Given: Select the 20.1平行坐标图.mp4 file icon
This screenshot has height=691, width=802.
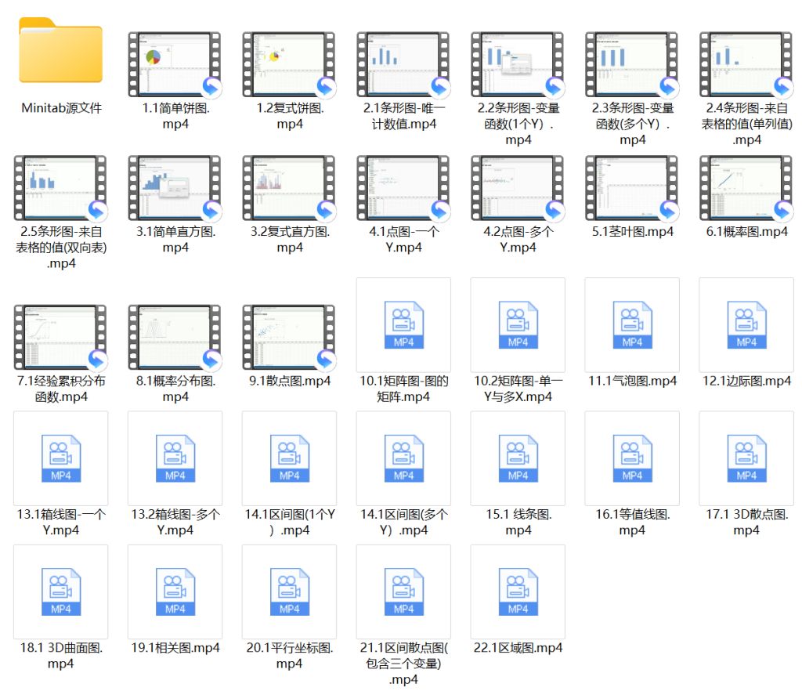Looking at the screenshot, I should click(x=289, y=592).
